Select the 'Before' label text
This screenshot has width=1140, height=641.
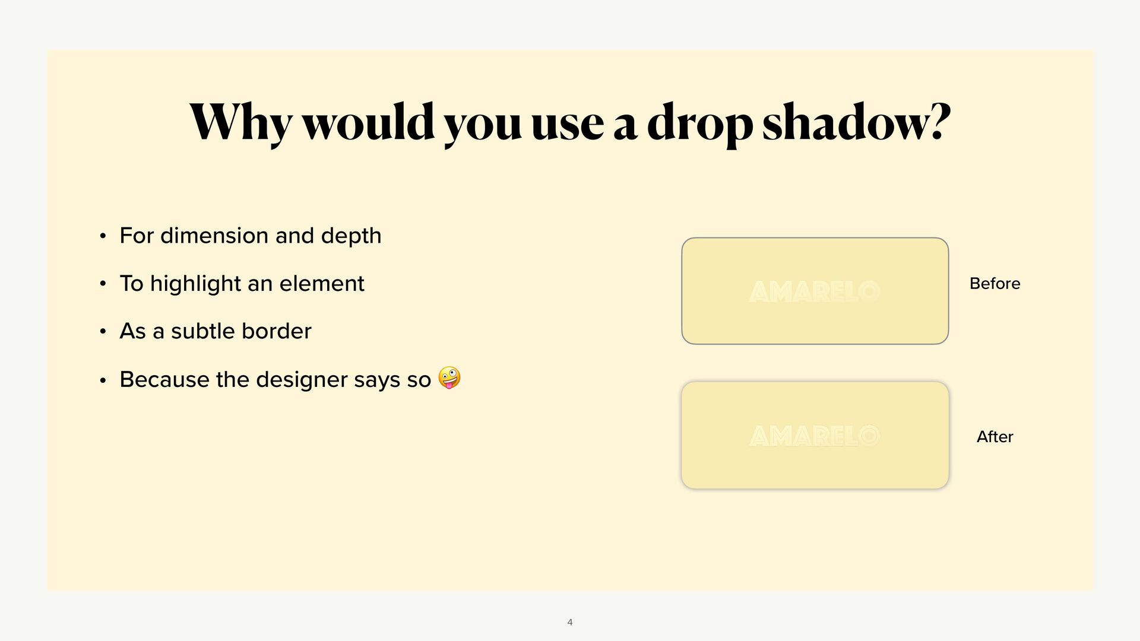(x=995, y=284)
